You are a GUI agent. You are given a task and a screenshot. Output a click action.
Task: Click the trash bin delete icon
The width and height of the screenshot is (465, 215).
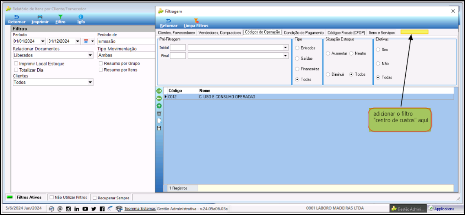tap(159, 114)
